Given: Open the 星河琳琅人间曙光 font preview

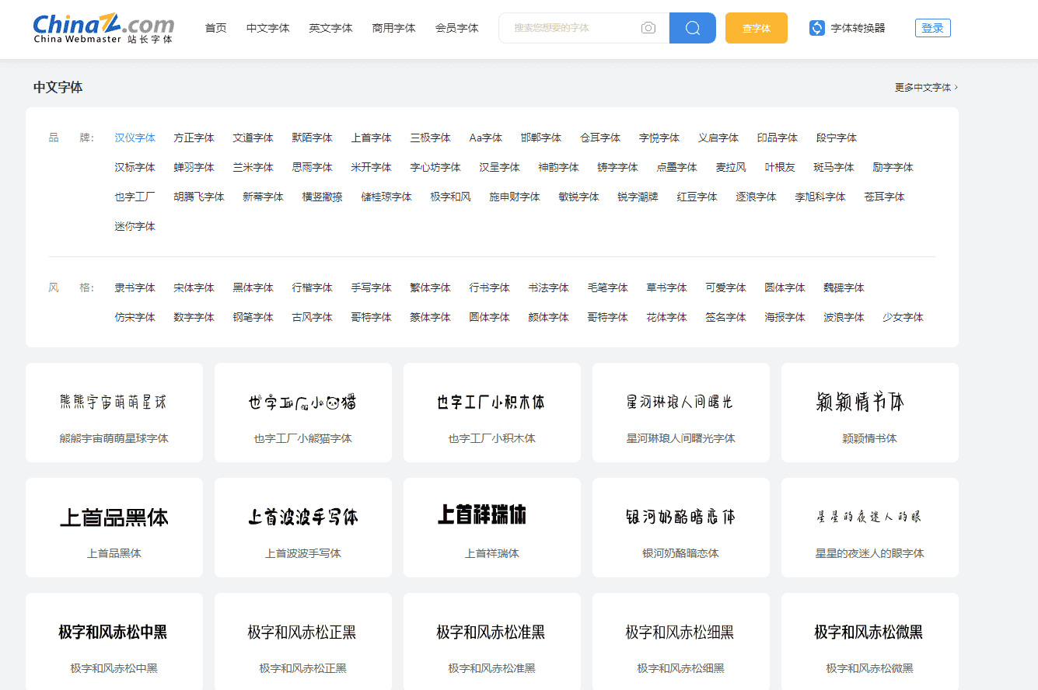Looking at the screenshot, I should tap(681, 413).
